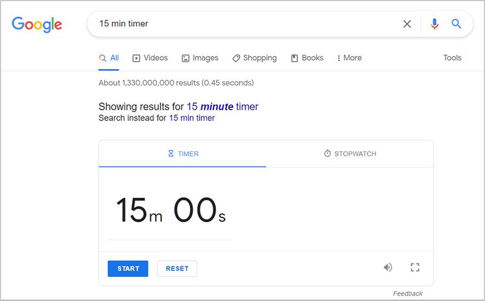Expand timer to fullscreen
The height and width of the screenshot is (301, 485).
pos(415,267)
